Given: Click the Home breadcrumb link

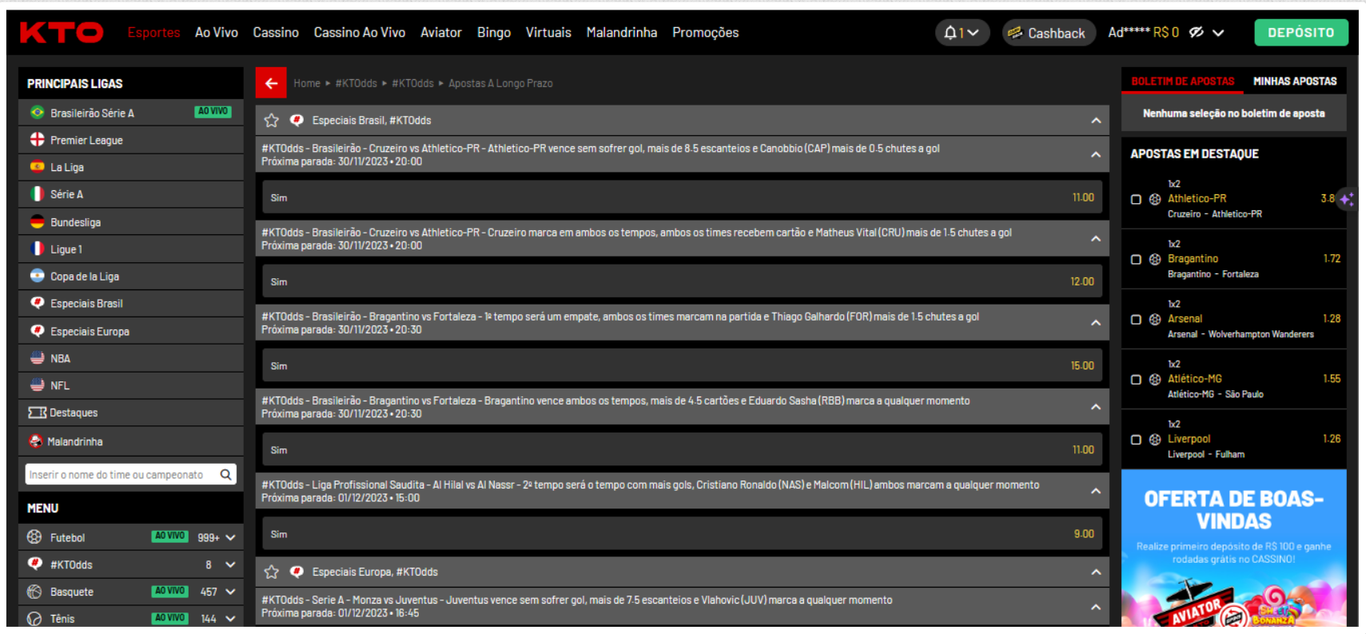Looking at the screenshot, I should [306, 83].
